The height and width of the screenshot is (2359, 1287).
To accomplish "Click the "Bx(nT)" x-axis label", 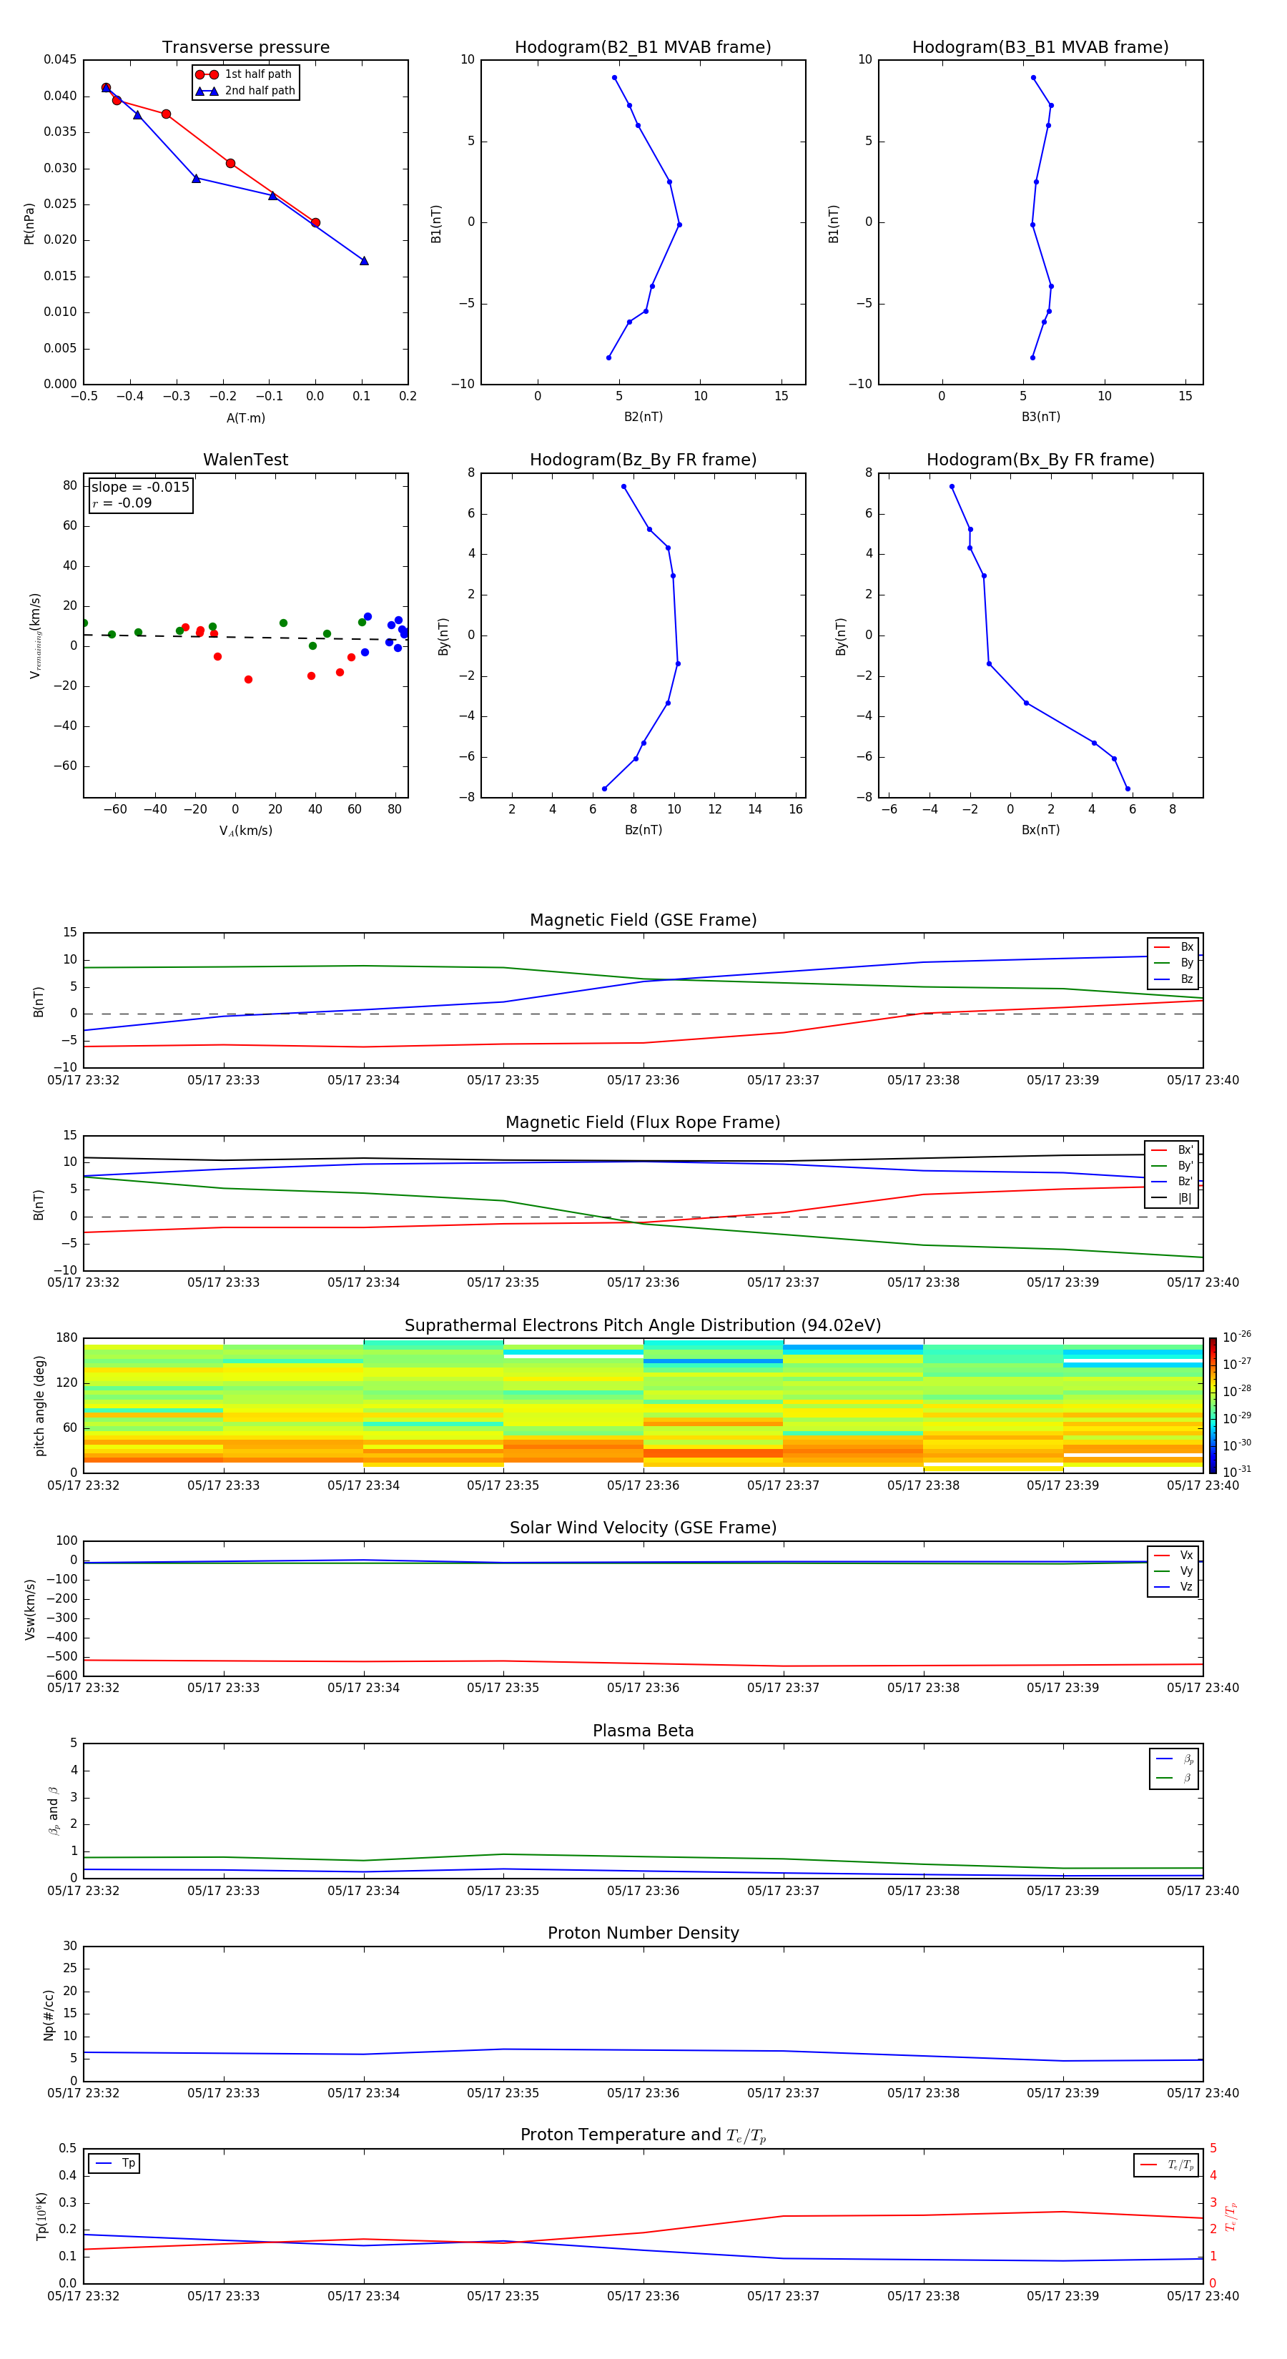I will pyautogui.click(x=1040, y=830).
